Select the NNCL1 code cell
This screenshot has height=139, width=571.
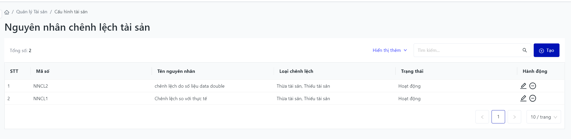(x=41, y=99)
